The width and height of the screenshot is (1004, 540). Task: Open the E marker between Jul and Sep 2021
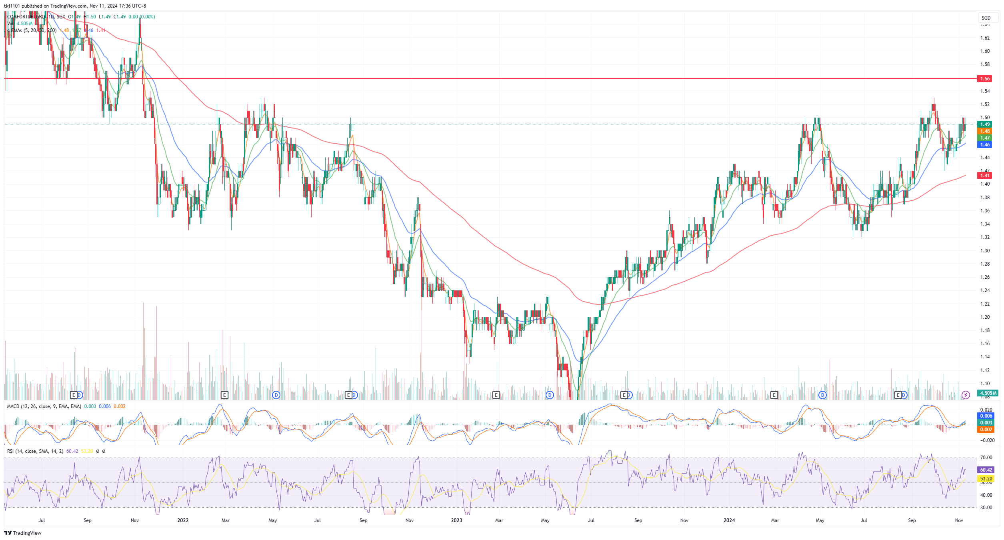(74, 395)
